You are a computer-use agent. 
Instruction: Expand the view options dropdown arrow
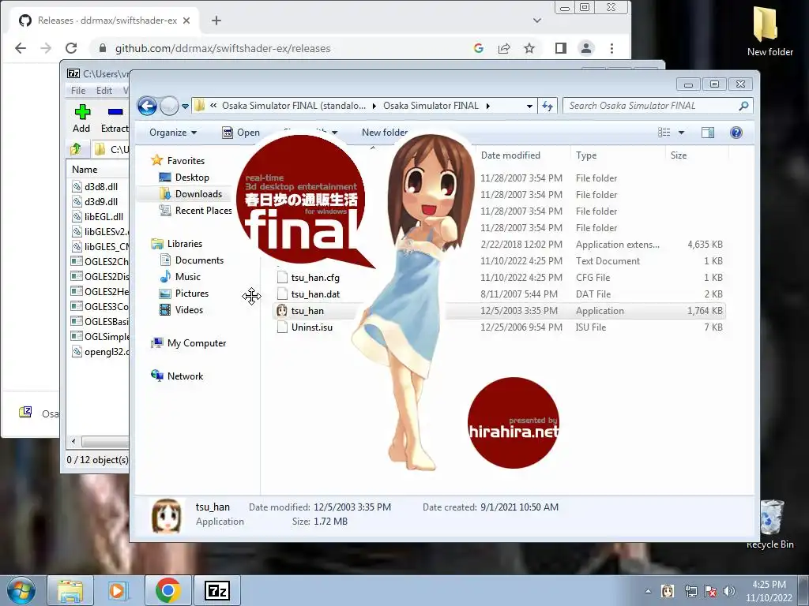[681, 133]
